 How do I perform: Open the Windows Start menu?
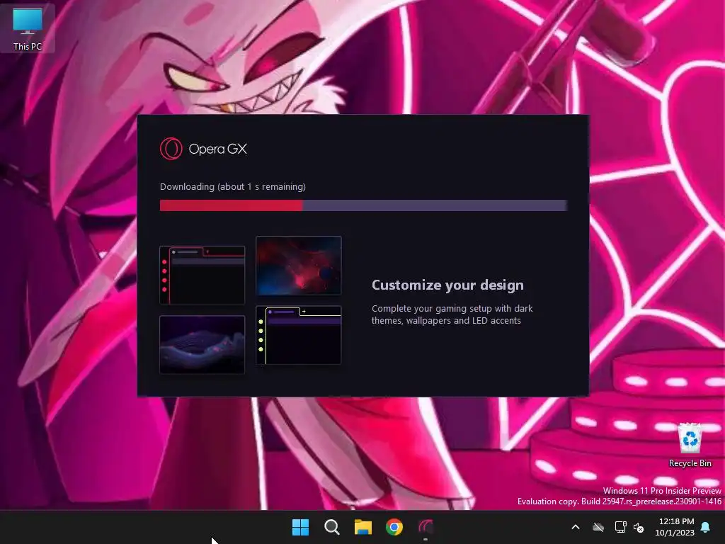300,527
